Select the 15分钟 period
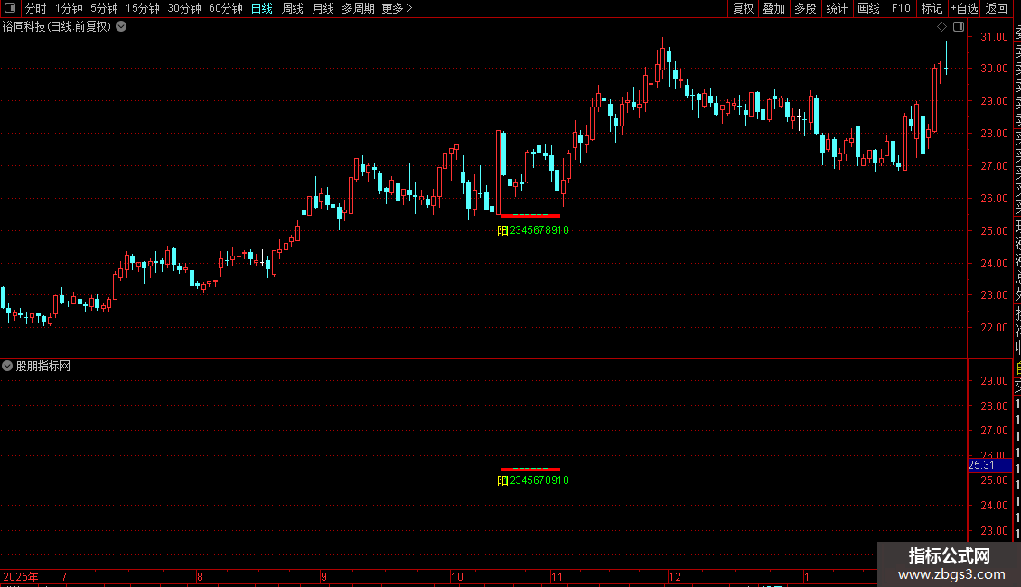The height and width of the screenshot is (587, 1021). 142,8
